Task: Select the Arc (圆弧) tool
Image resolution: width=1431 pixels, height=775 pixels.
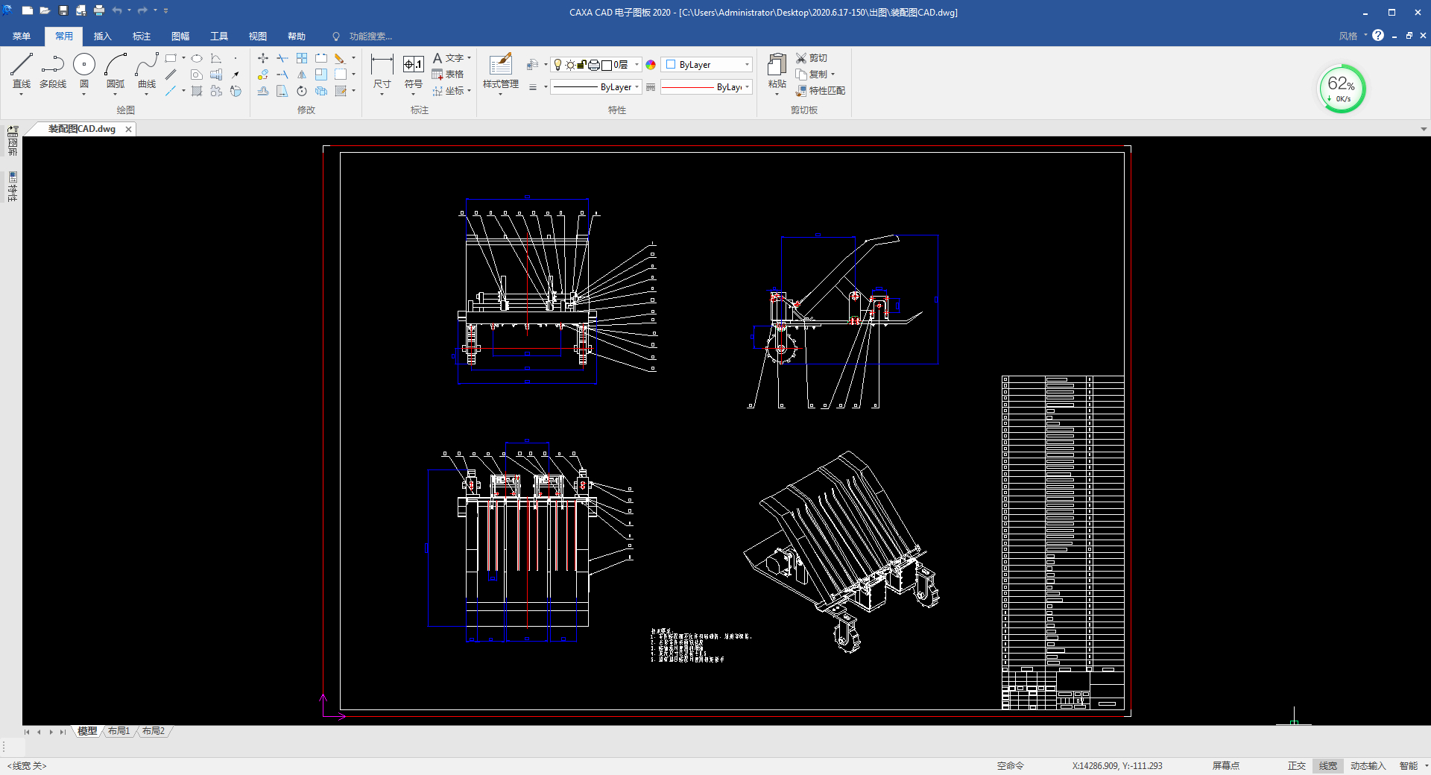Action: click(x=116, y=71)
